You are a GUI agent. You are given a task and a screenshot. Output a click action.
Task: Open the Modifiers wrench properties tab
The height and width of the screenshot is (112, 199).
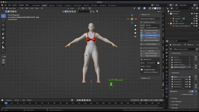tap(167, 75)
